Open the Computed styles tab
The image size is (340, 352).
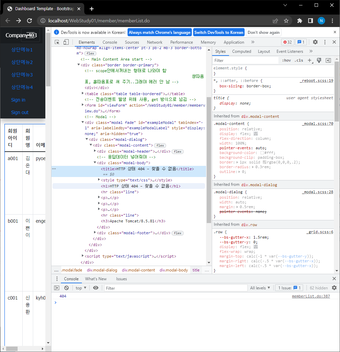[x=242, y=51]
